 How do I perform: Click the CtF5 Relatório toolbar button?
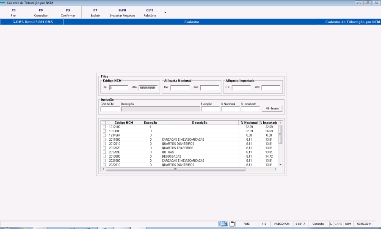(x=150, y=13)
